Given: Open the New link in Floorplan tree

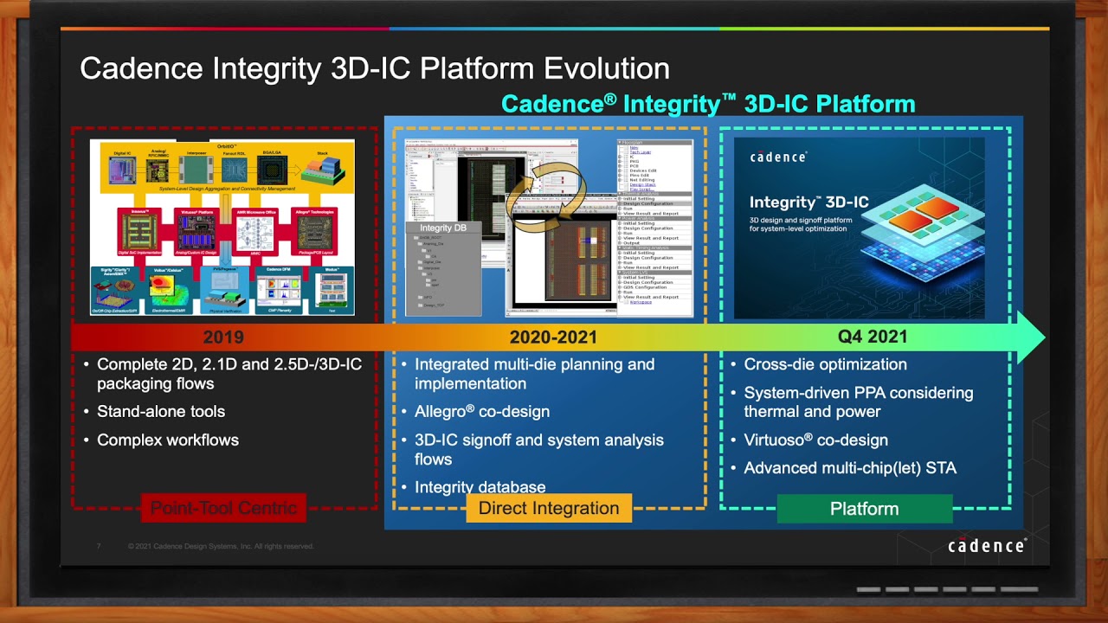Looking at the screenshot, I should tap(634, 148).
